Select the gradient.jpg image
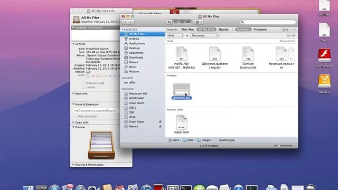Viewport: 338px width, 190px height. [182, 91]
